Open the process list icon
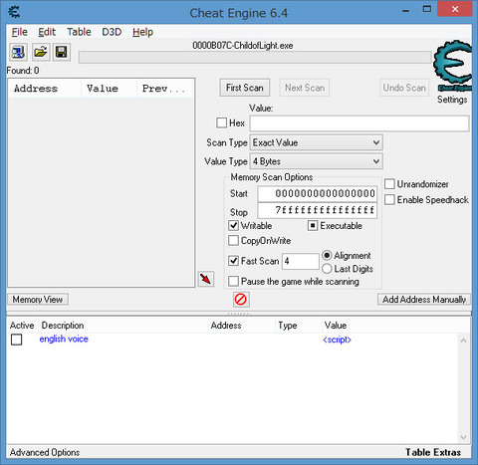Image resolution: width=478 pixels, height=465 pixels. 18,52
